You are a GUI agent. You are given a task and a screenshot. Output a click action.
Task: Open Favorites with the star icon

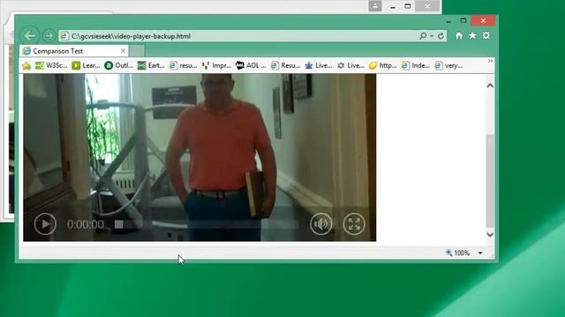472,35
